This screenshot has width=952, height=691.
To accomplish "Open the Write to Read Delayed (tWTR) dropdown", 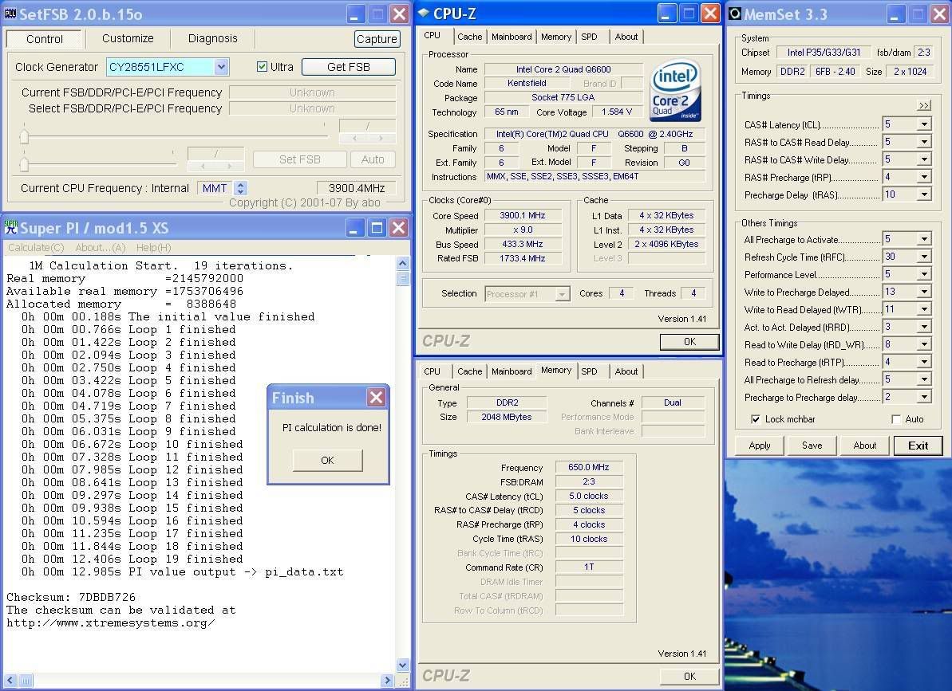I will [924, 309].
